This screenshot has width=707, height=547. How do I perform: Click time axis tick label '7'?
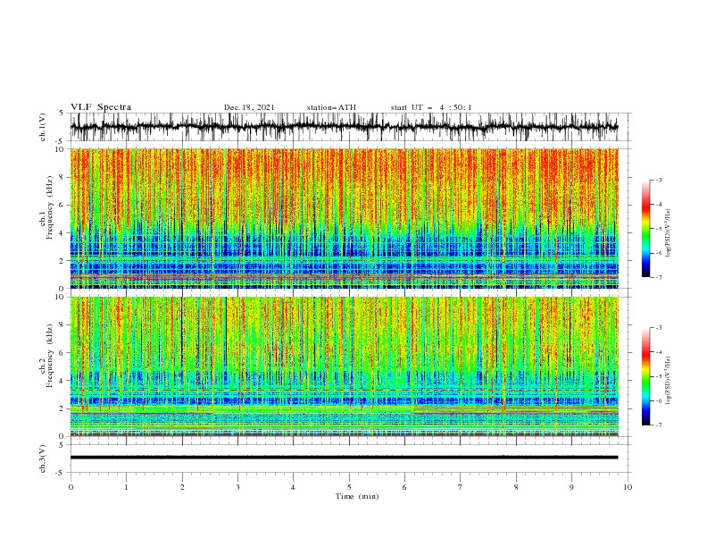[x=461, y=487]
